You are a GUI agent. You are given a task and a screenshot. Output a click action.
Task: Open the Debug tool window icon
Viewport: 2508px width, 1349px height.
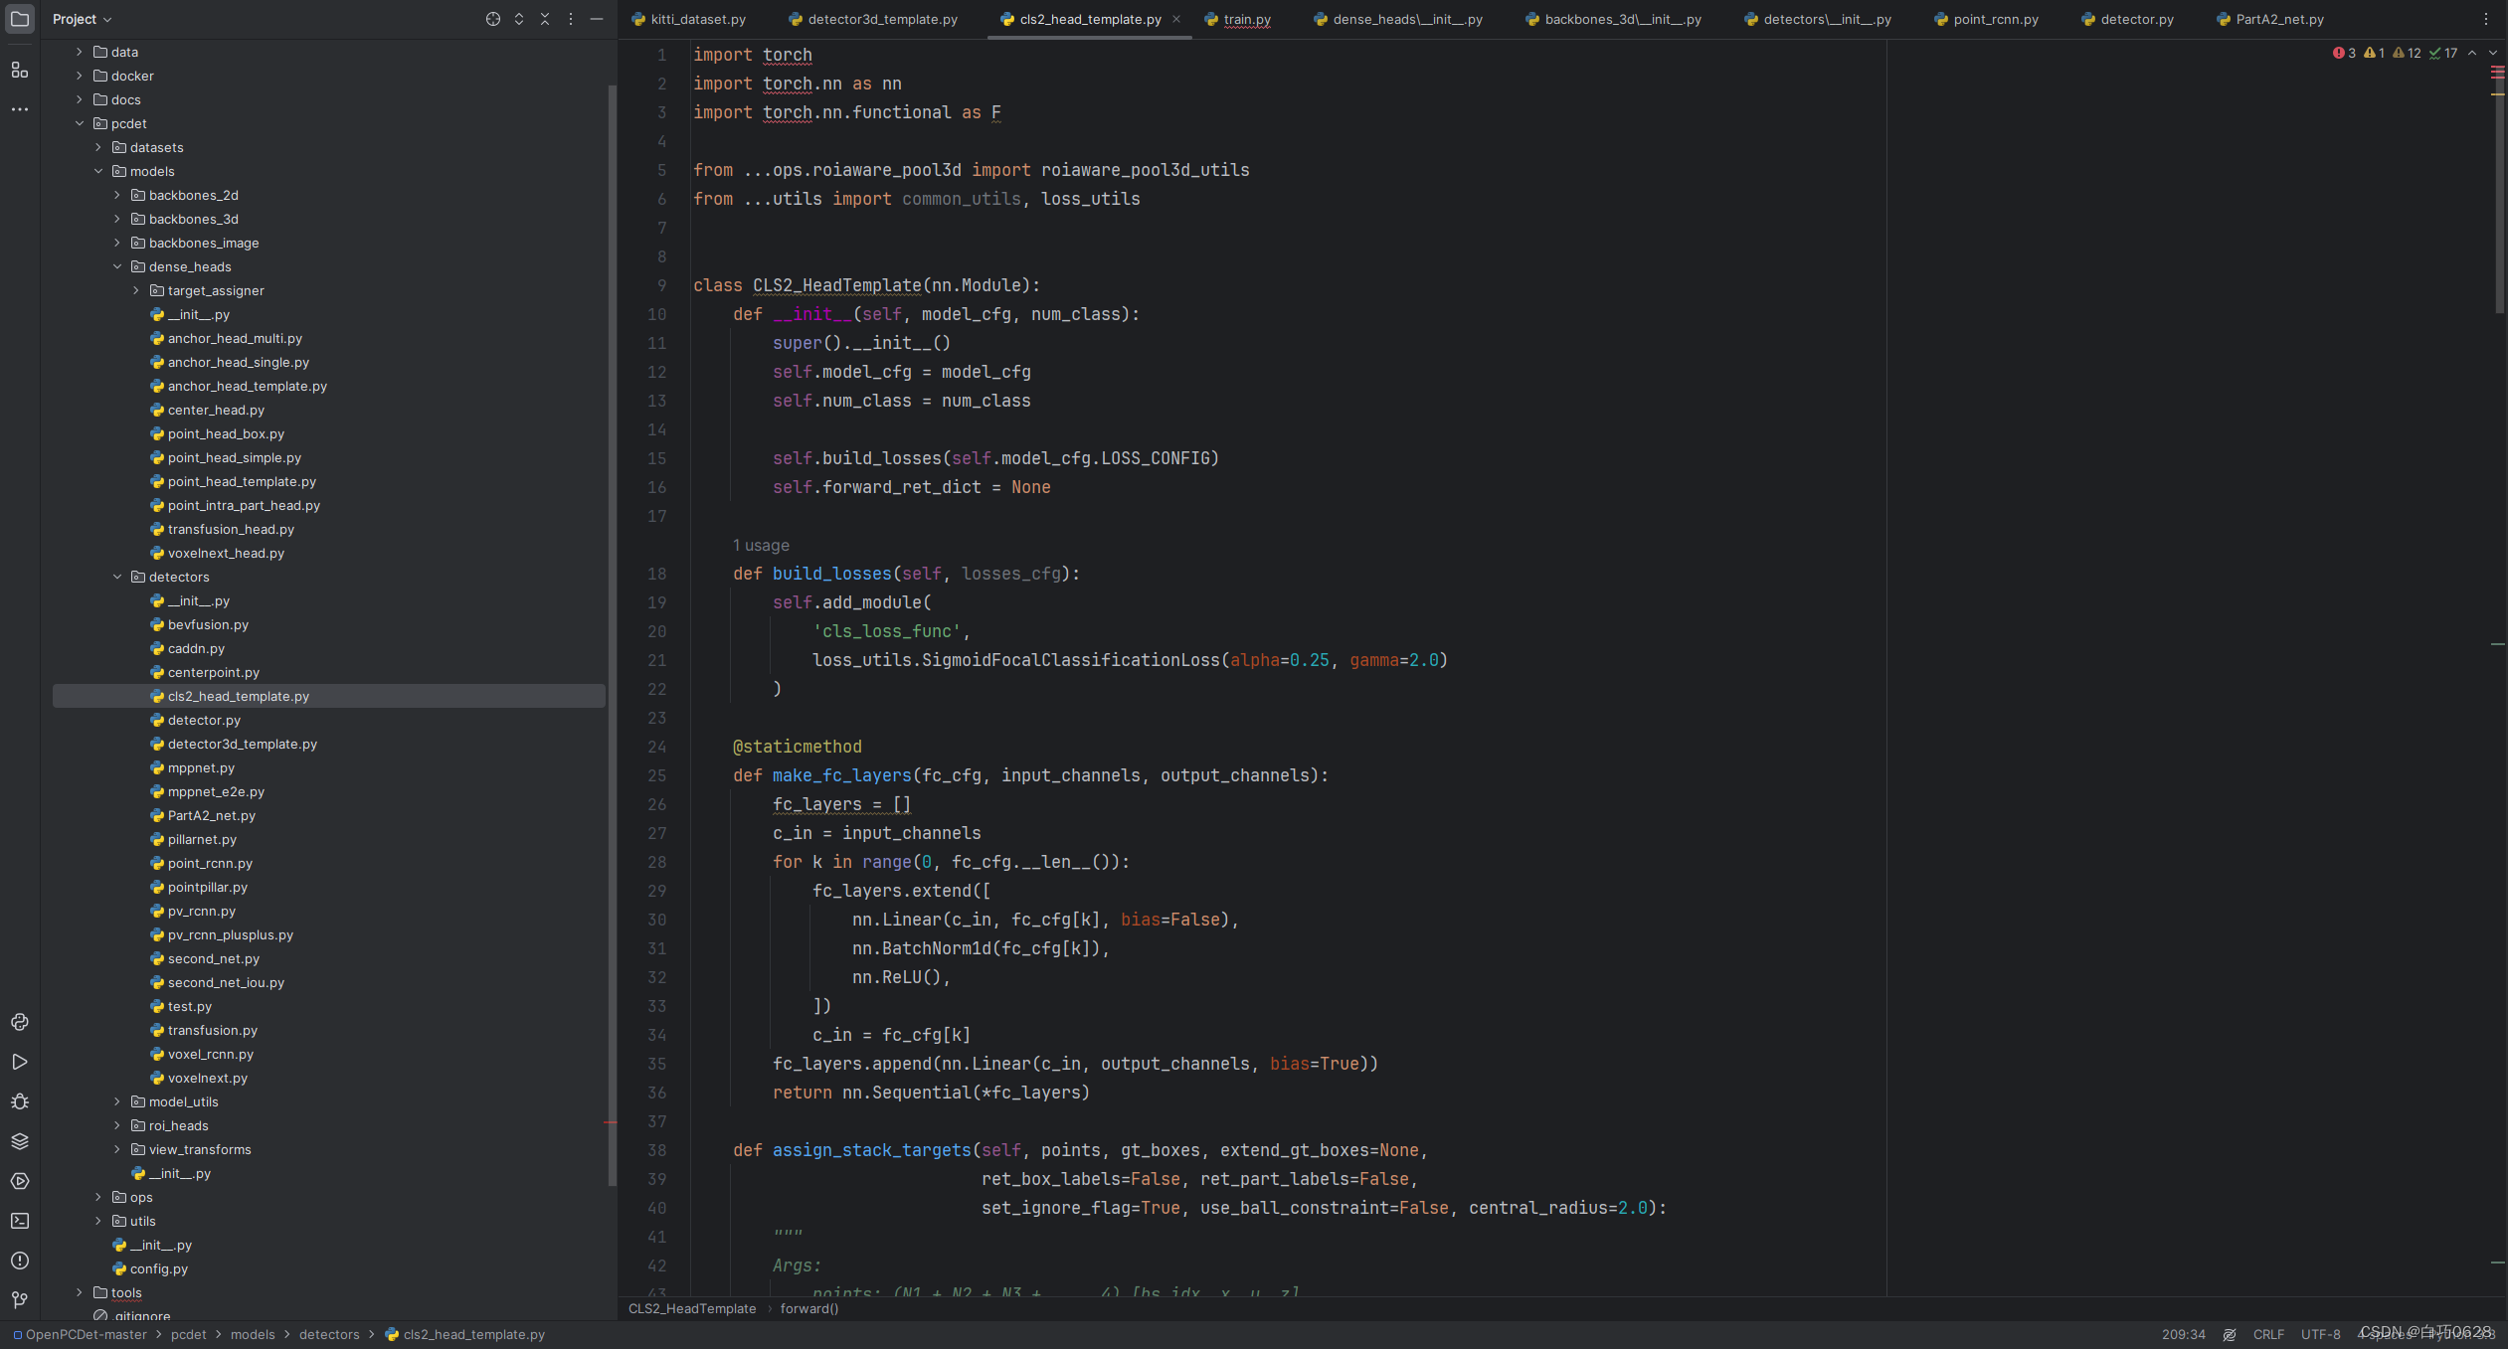[19, 1101]
